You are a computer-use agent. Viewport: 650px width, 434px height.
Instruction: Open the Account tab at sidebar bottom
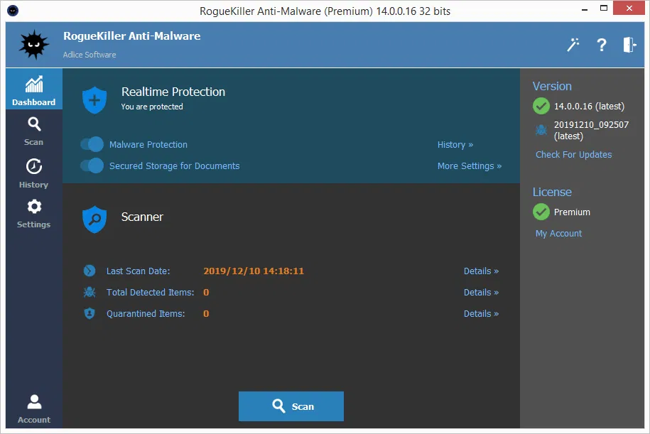(x=33, y=408)
